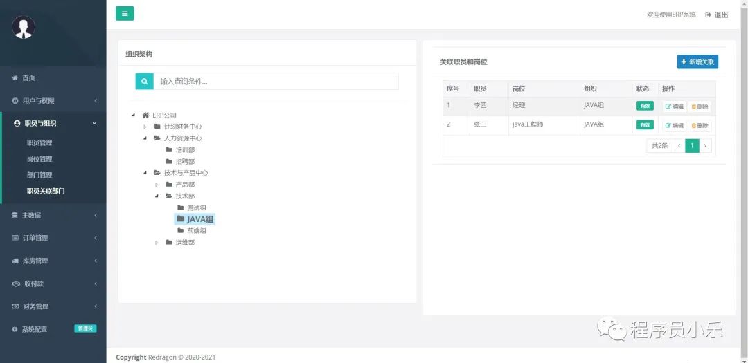Expand the 运维部 tree arrow
The image size is (748, 363).
pyautogui.click(x=157, y=243)
